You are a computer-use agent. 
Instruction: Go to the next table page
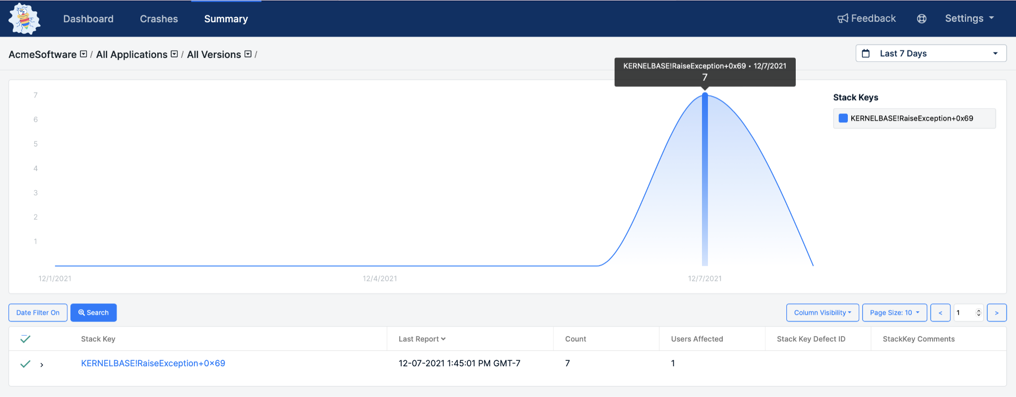coord(997,313)
